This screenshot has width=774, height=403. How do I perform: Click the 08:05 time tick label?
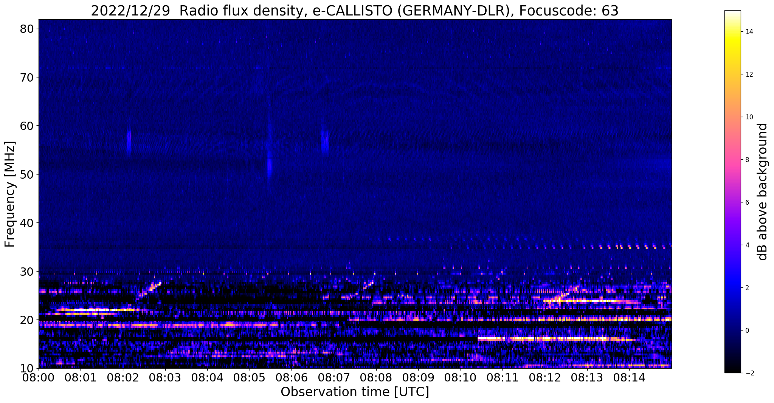pos(249,377)
